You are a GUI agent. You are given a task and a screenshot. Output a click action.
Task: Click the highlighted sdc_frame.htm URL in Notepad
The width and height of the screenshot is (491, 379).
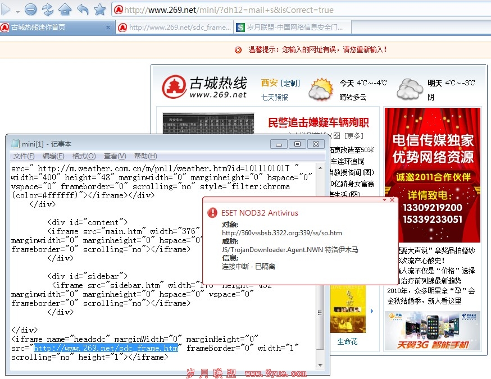coord(106,348)
